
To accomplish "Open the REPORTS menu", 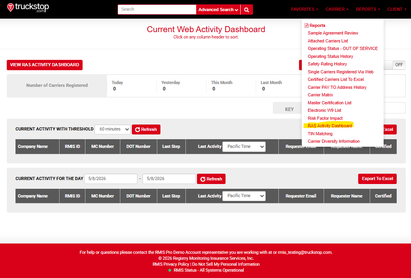I will pyautogui.click(x=368, y=9).
